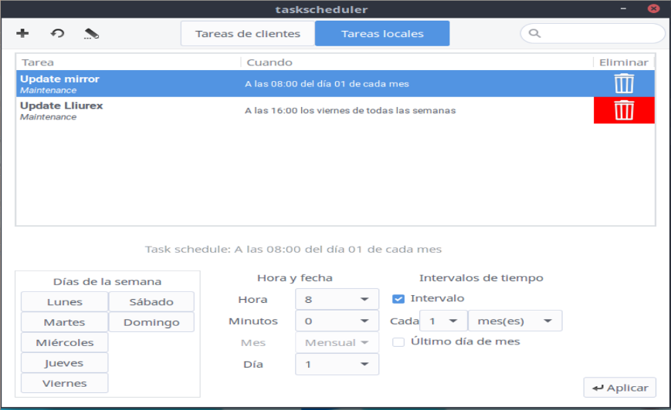Delete the Update mirror task
This screenshot has width=671, height=410.
624,83
